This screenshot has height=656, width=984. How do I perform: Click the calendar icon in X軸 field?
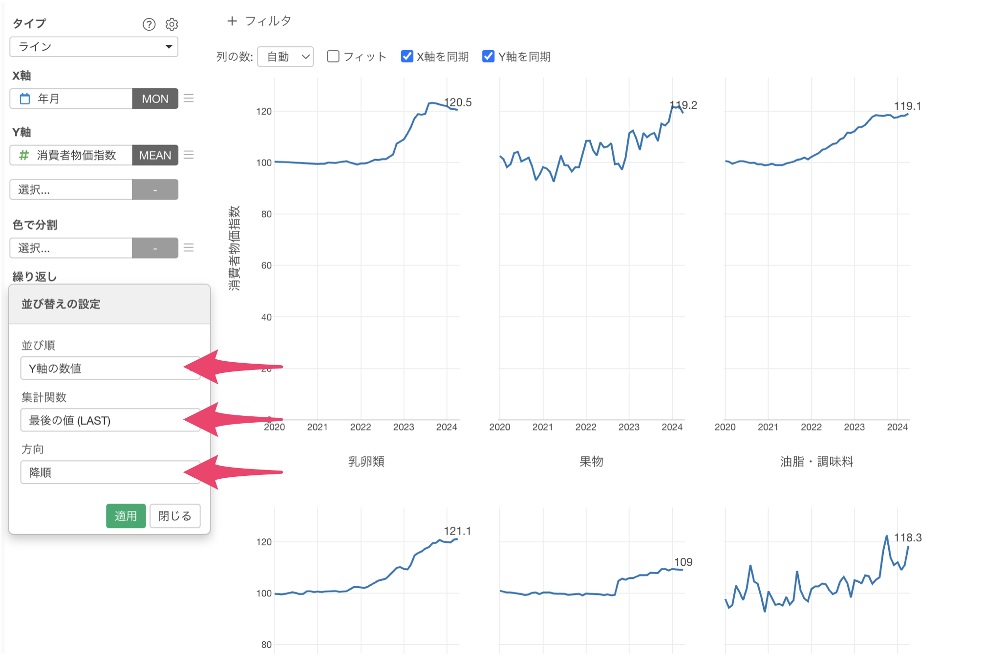pyautogui.click(x=24, y=99)
